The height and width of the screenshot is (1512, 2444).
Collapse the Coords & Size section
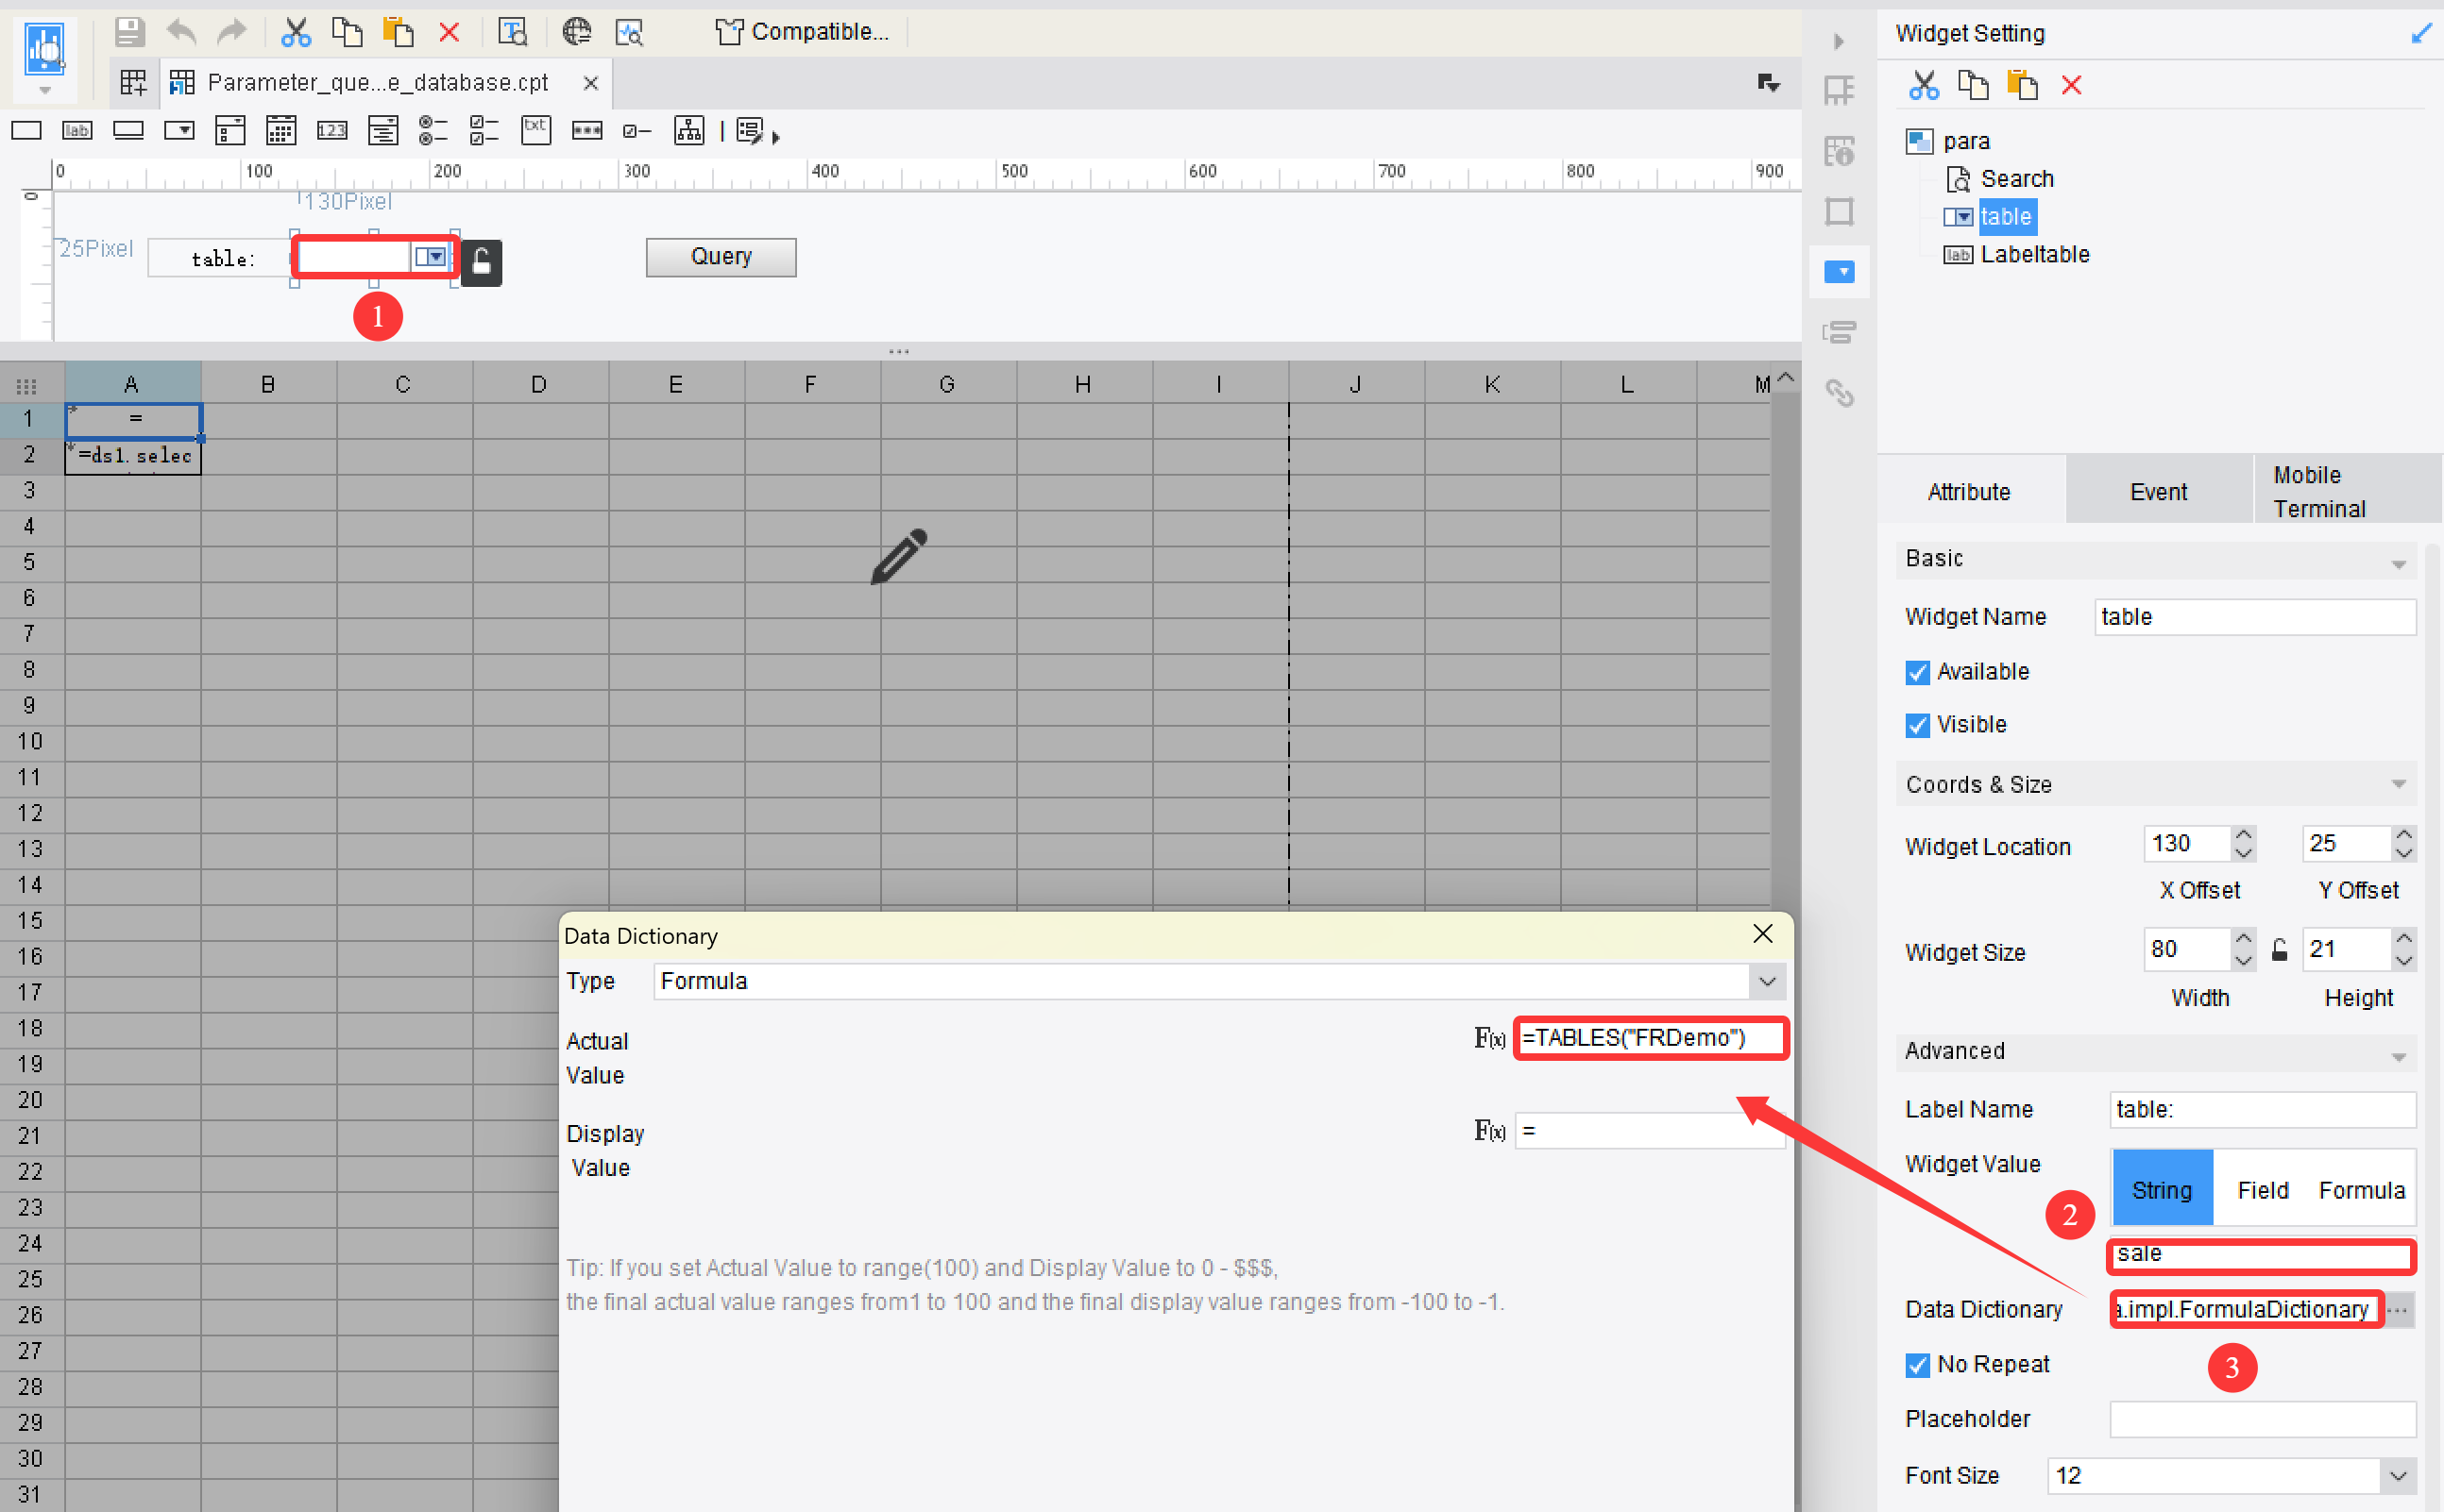2398,784
